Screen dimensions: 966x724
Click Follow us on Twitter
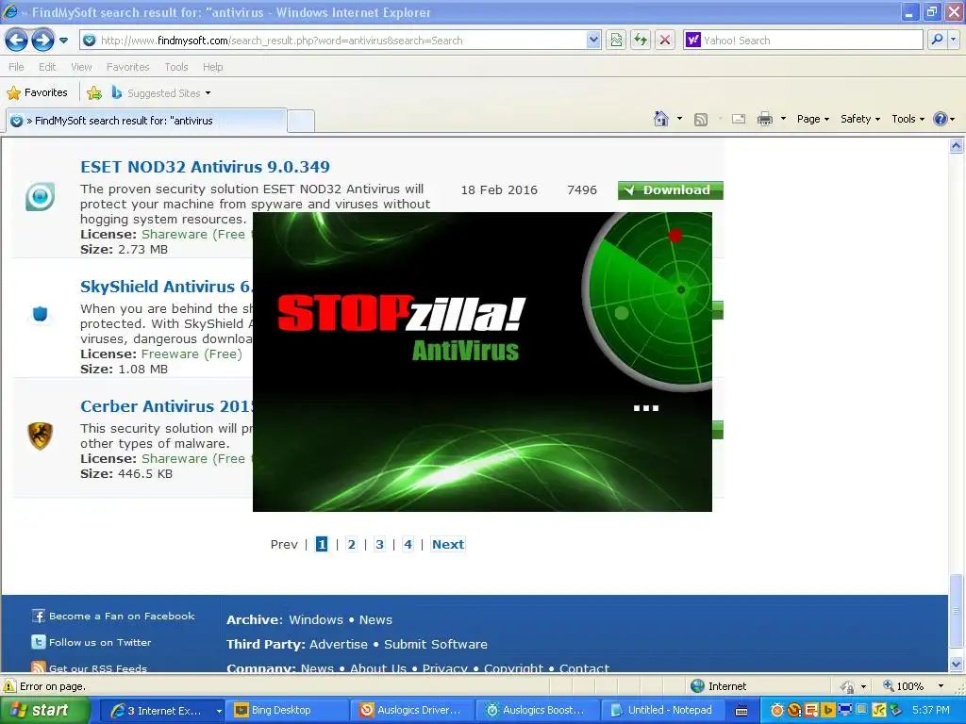pos(92,642)
